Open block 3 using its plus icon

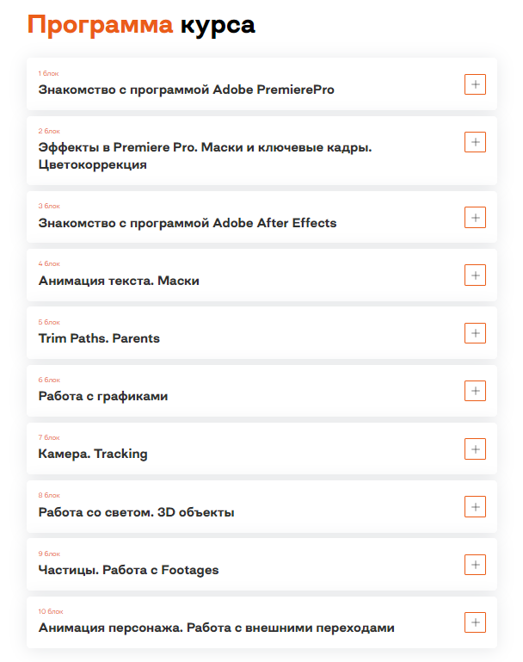point(475,217)
